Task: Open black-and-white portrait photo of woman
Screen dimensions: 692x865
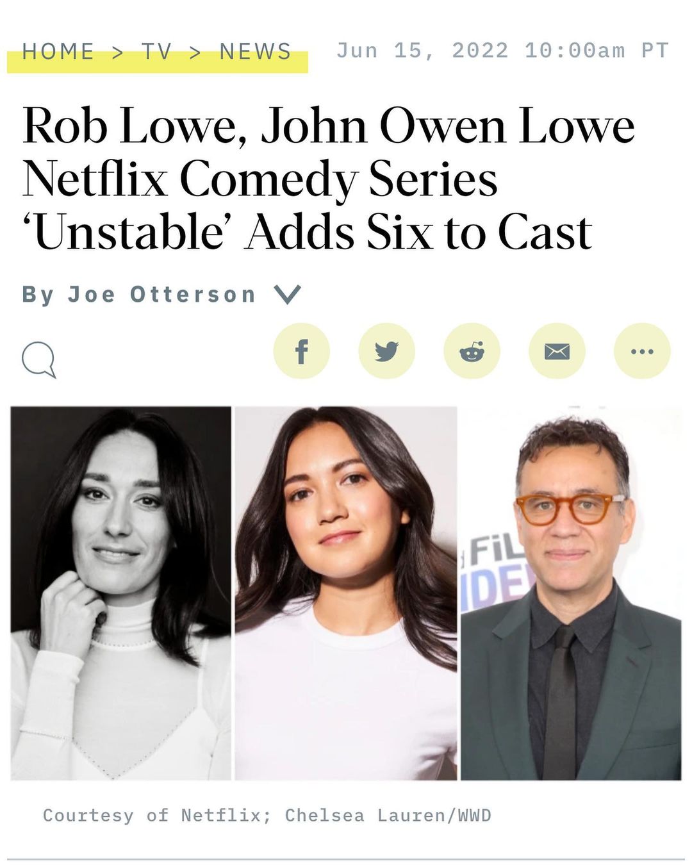Action: (121, 593)
